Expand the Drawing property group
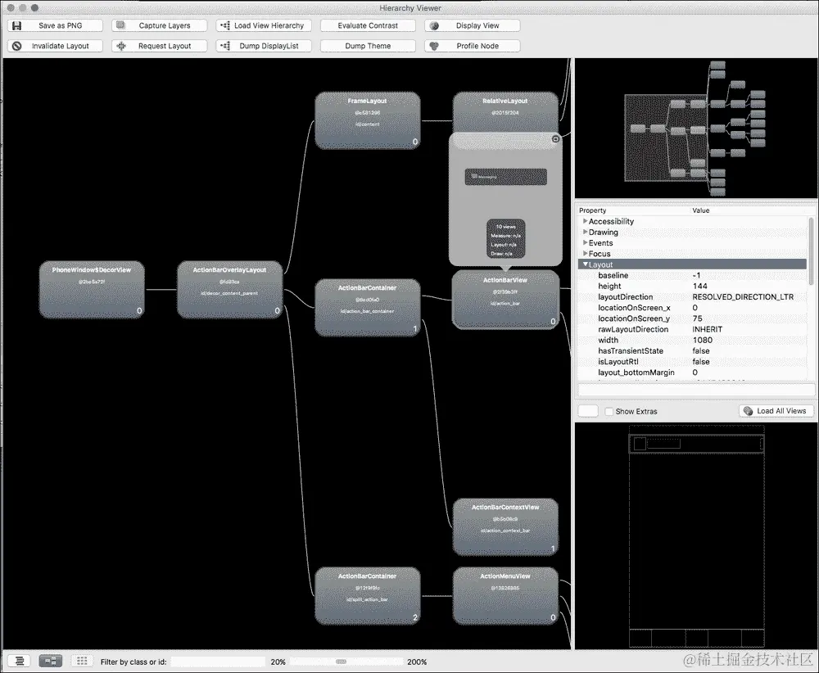The image size is (819, 673). [x=586, y=232]
